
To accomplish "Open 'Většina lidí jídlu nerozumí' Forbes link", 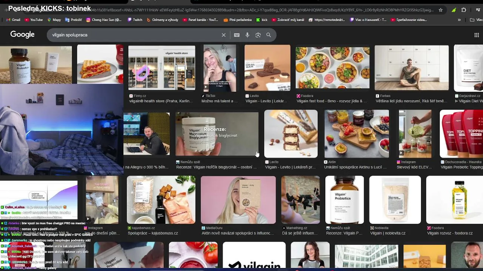I will coord(412,101).
